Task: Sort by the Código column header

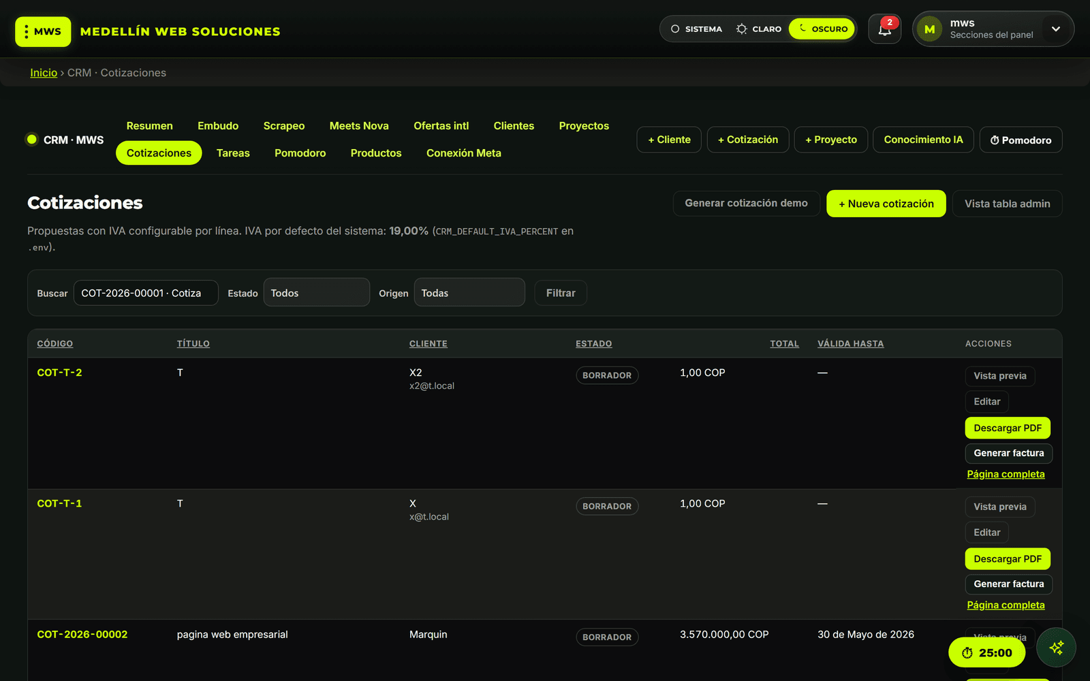Action: pos(55,344)
